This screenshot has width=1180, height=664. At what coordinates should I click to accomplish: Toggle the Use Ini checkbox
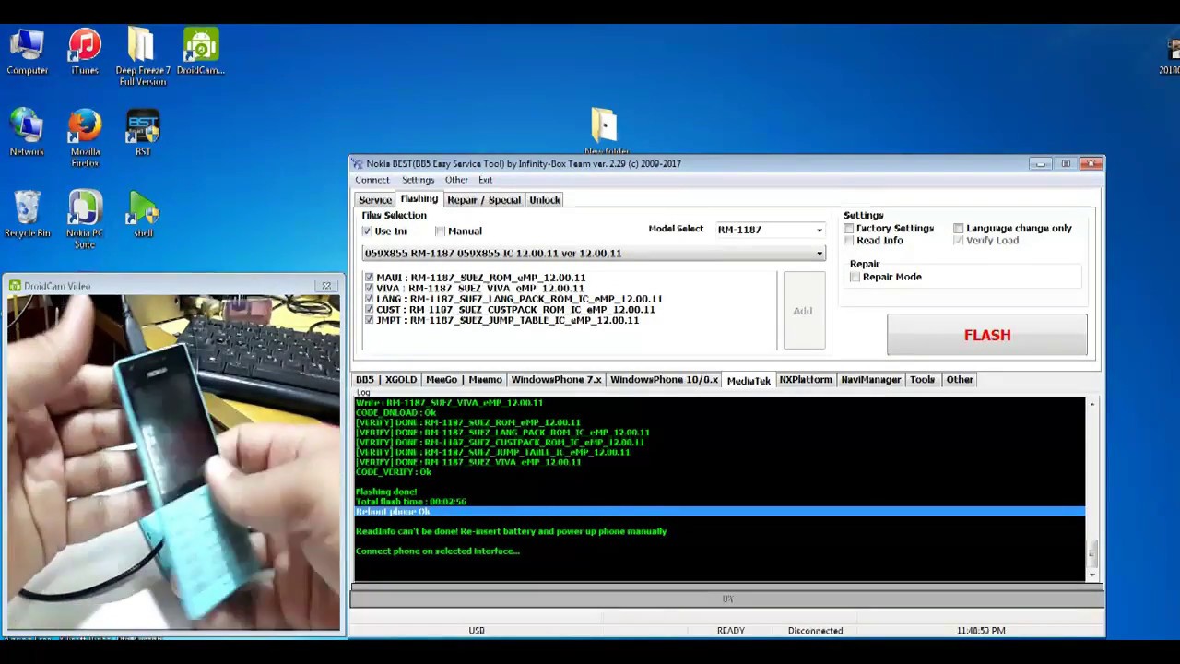tap(367, 231)
